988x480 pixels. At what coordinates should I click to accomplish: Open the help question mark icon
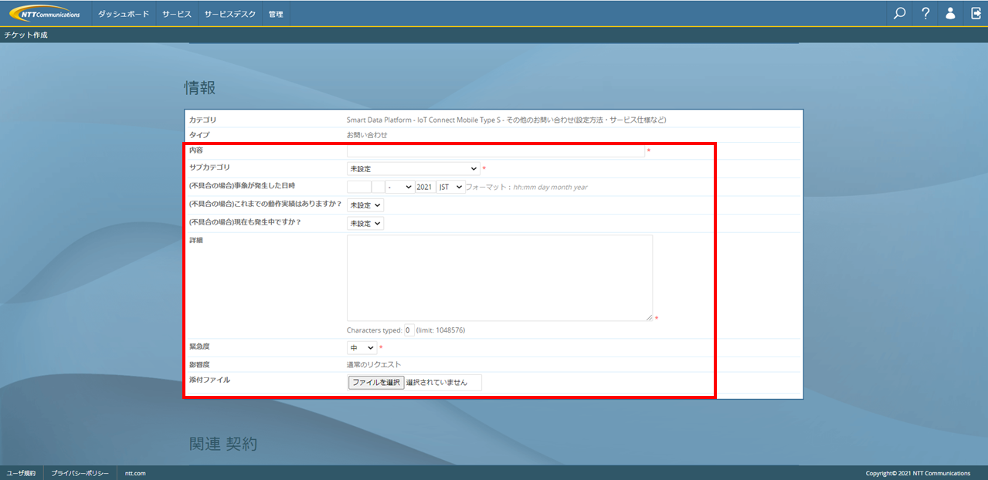(925, 13)
